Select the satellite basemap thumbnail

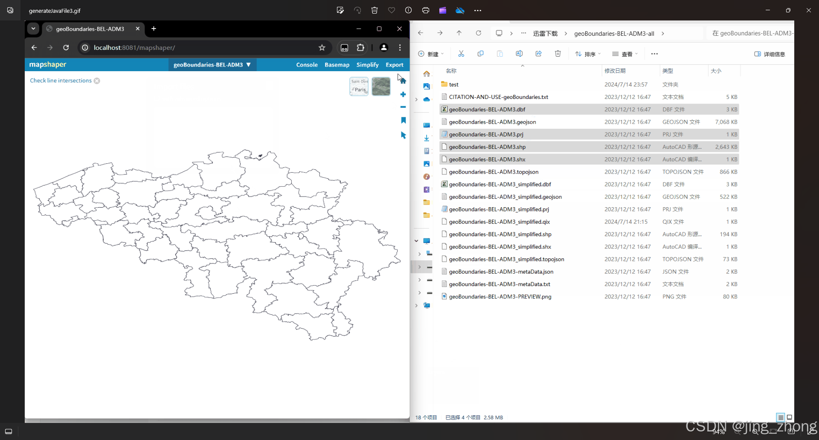[x=381, y=87]
